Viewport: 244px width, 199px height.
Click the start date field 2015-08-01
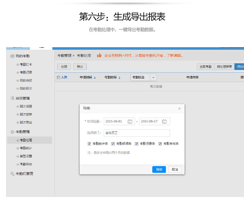click(x=119, y=121)
